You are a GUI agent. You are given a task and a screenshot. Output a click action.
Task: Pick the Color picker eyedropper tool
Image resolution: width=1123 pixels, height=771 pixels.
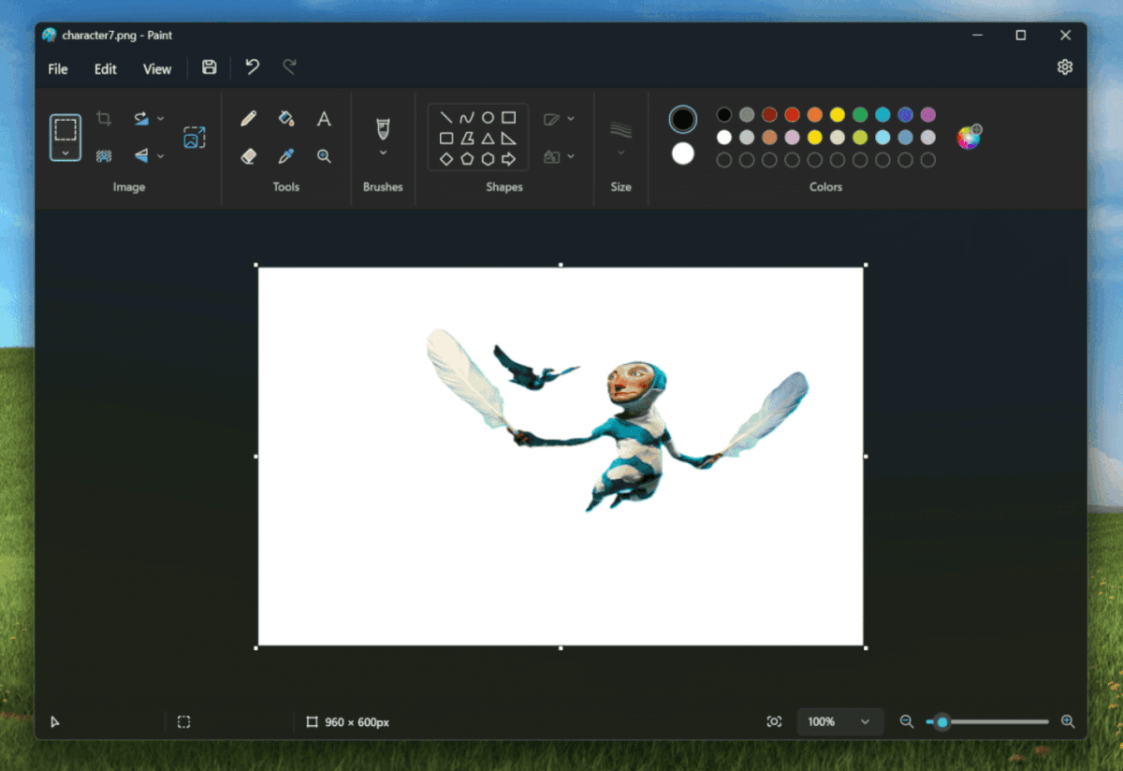(x=286, y=156)
